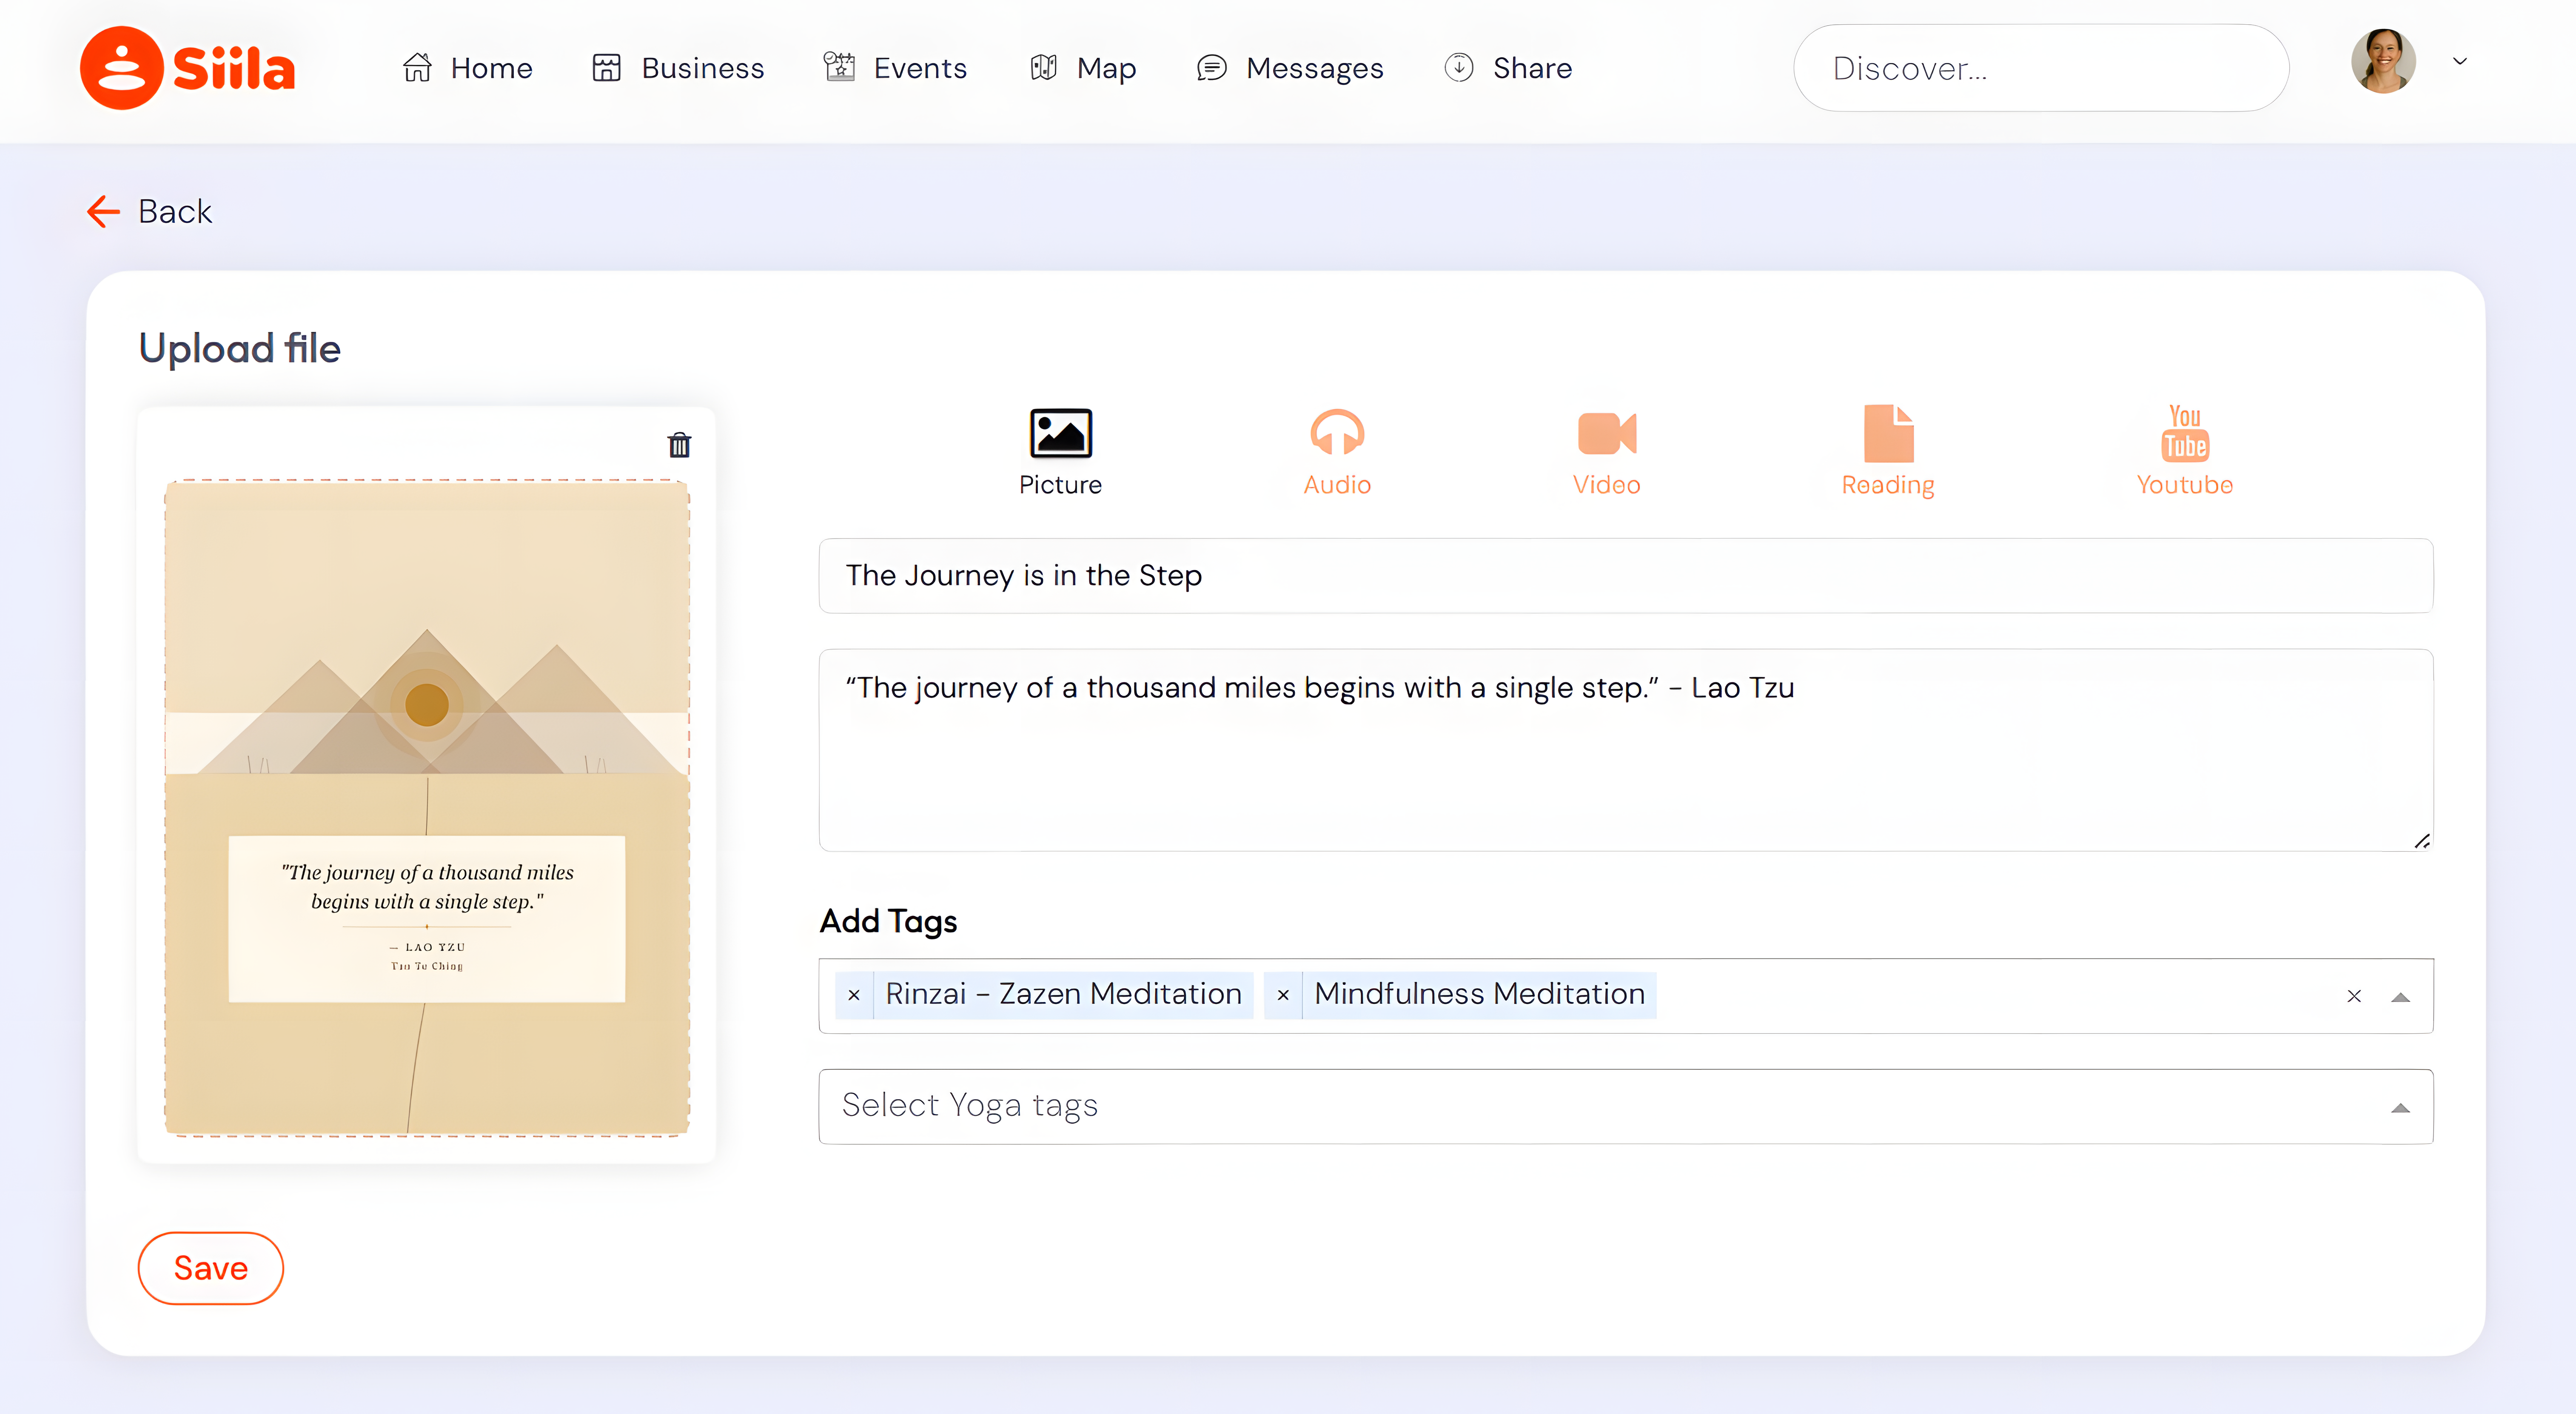Open the Business menu item
The image size is (2576, 1414).
678,68
